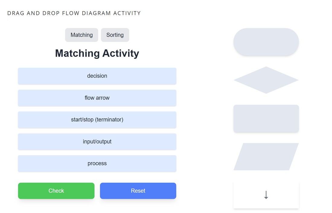Screen dimensions: 332x213
Task: Select the parallelogram shape
Action: (266, 156)
